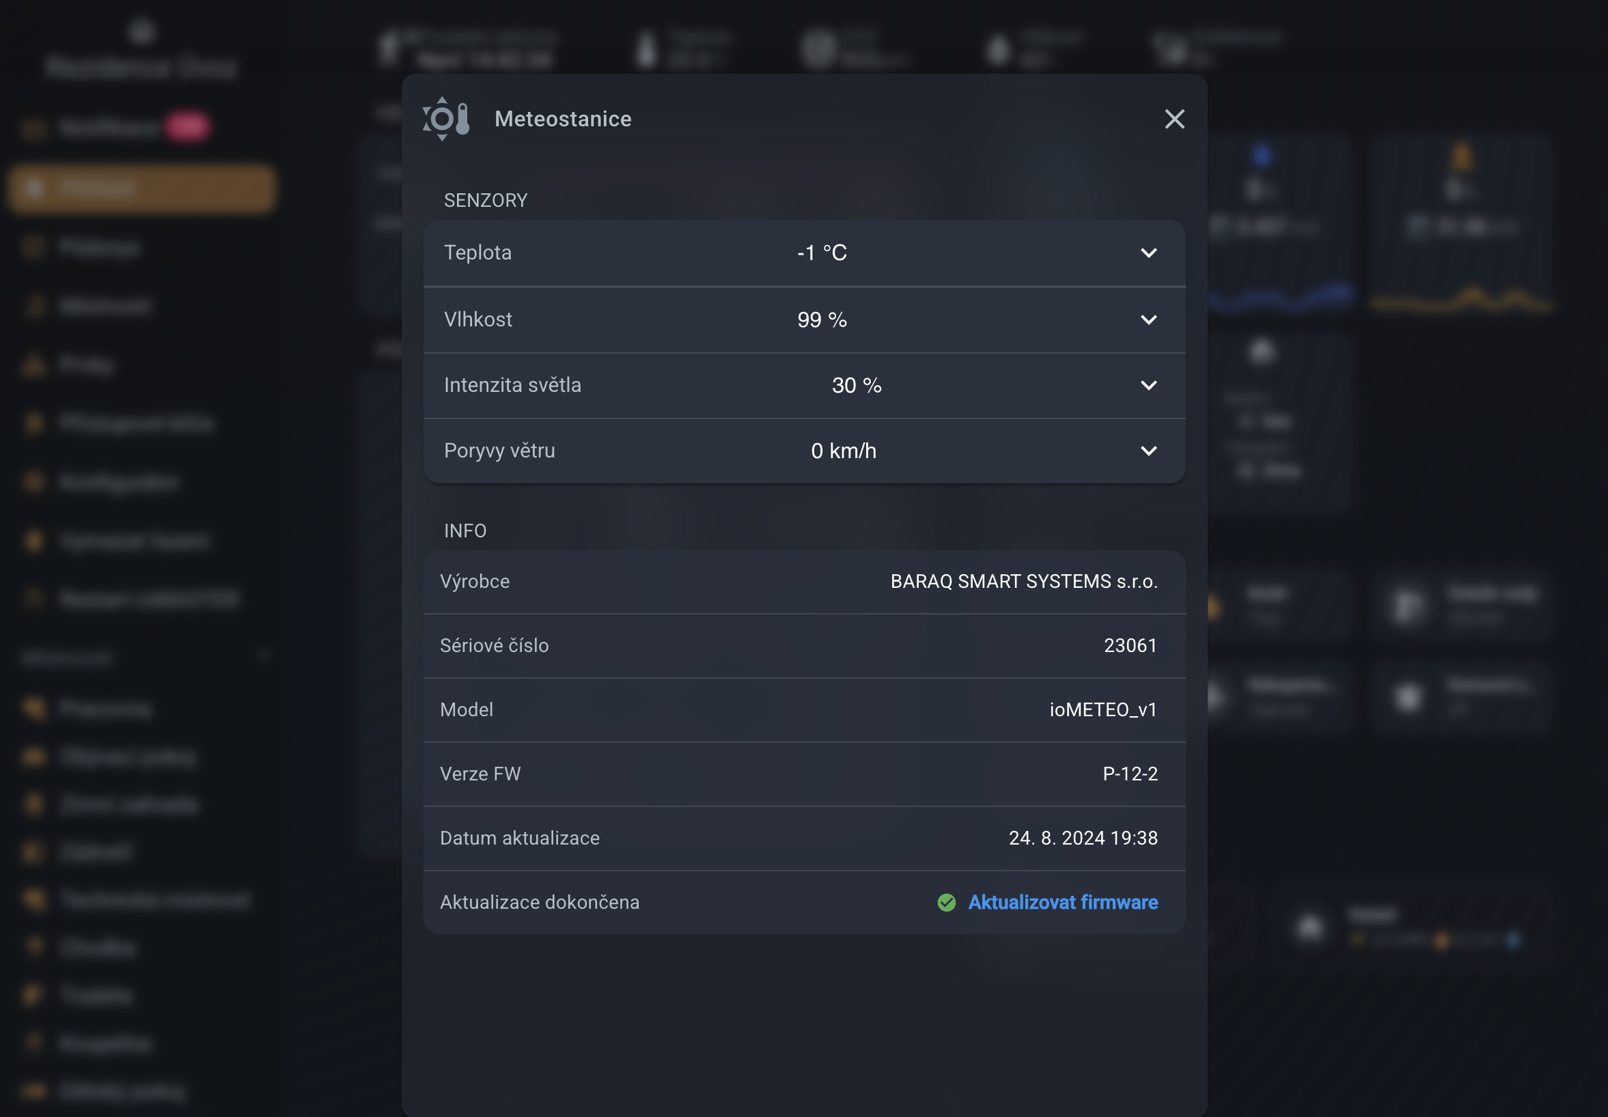Click the Aktualizace dokončena status text
This screenshot has width=1608, height=1117.
click(x=539, y=902)
